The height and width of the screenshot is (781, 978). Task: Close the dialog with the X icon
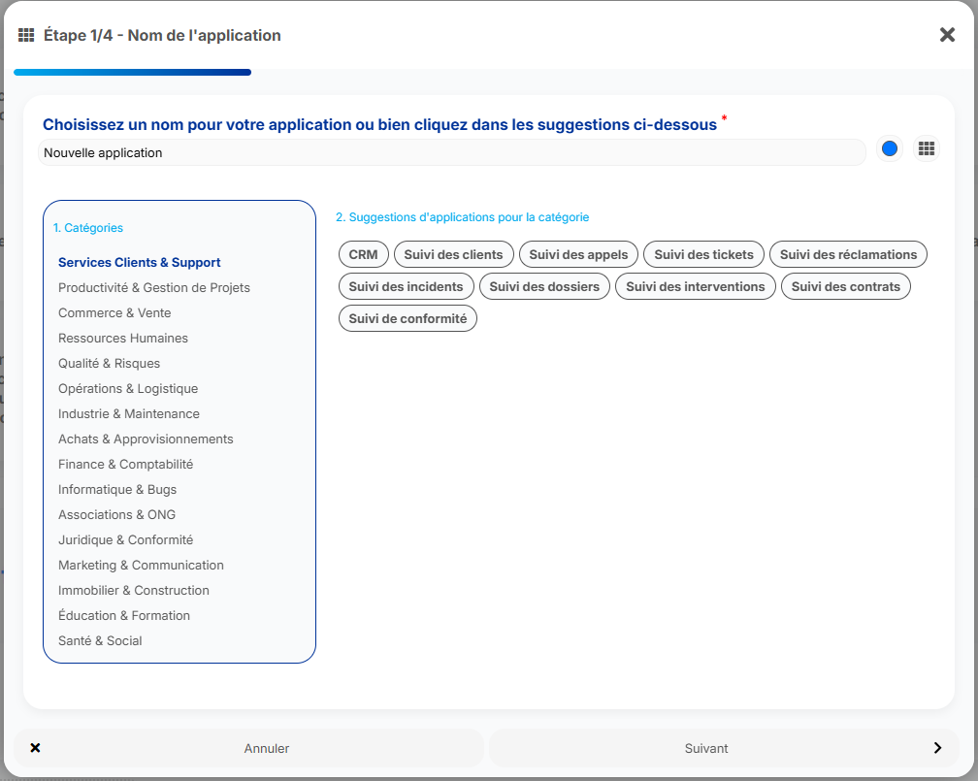(947, 35)
